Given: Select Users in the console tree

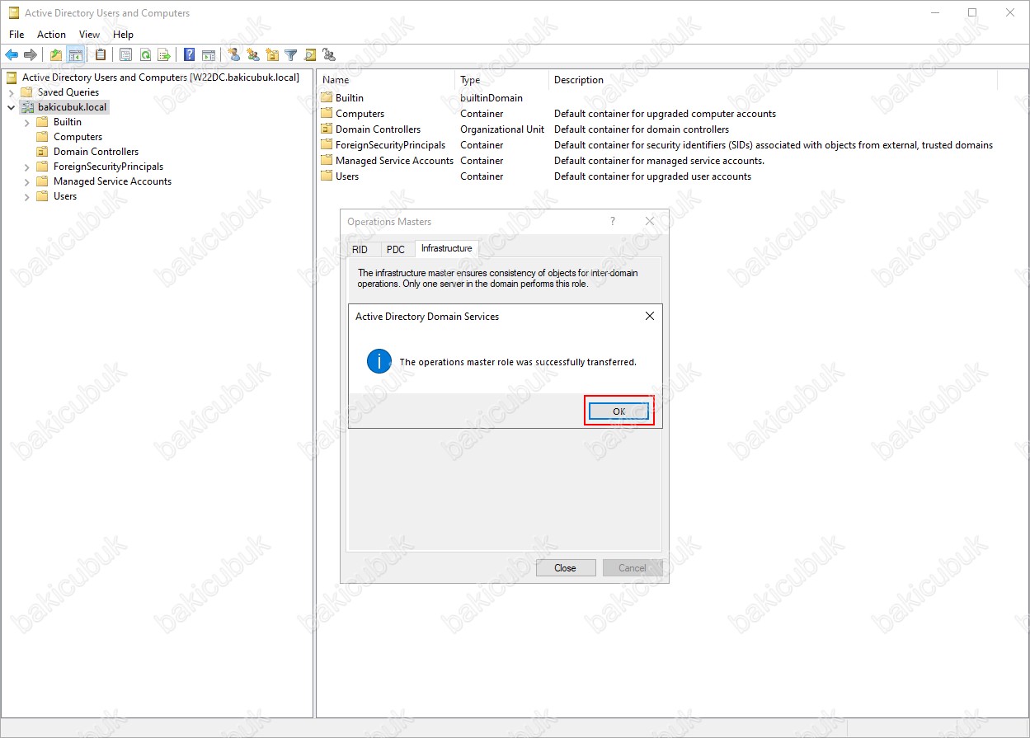Looking at the screenshot, I should (64, 196).
